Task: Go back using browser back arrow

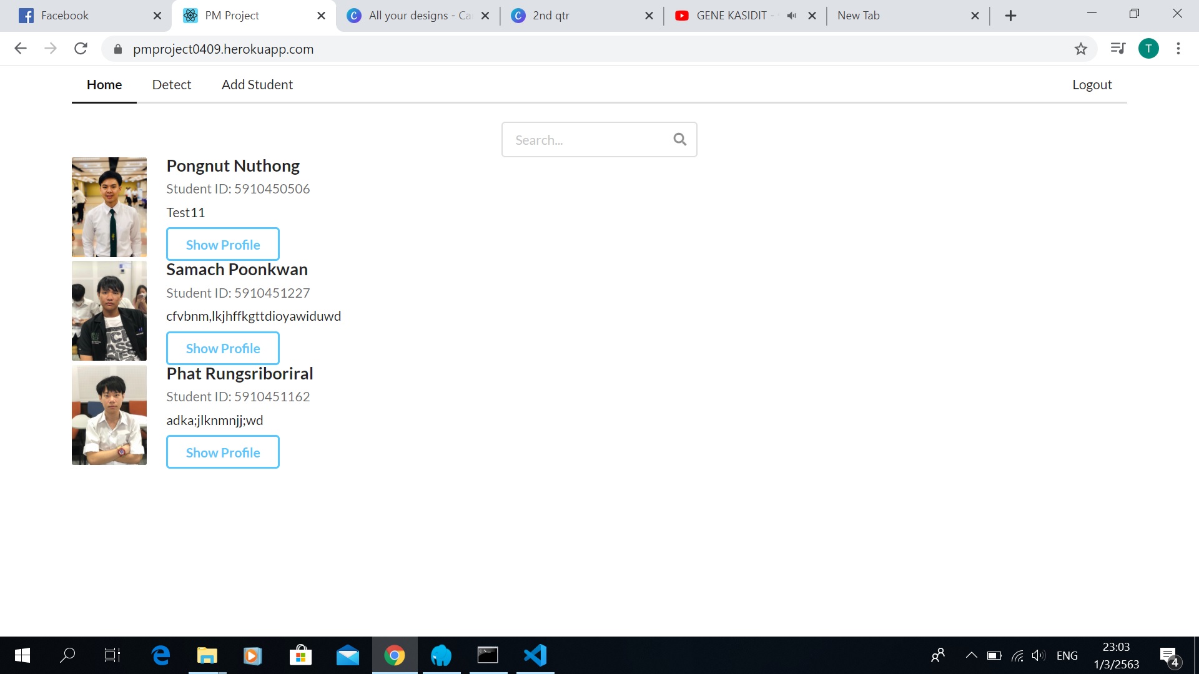Action: [x=21, y=49]
